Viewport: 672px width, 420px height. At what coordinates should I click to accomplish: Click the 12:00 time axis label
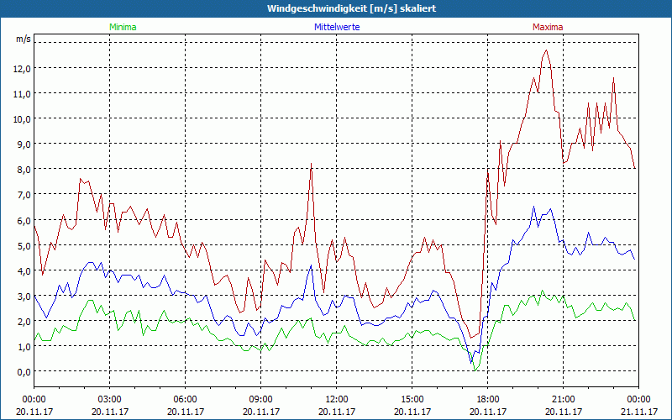click(x=336, y=399)
